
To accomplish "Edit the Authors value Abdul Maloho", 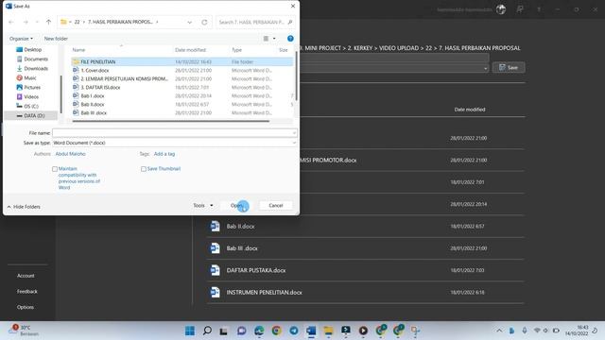I will (x=70, y=154).
